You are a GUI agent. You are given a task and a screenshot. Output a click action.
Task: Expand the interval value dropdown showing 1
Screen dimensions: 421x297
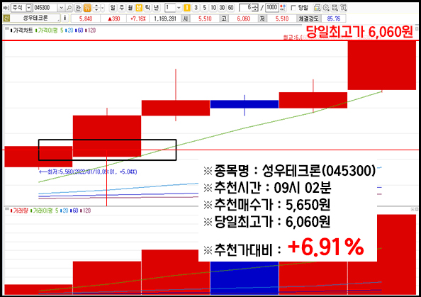[x=179, y=8]
